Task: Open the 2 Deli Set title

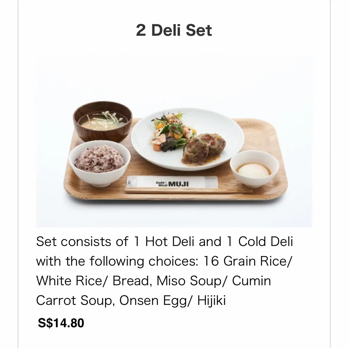Action: point(174,30)
